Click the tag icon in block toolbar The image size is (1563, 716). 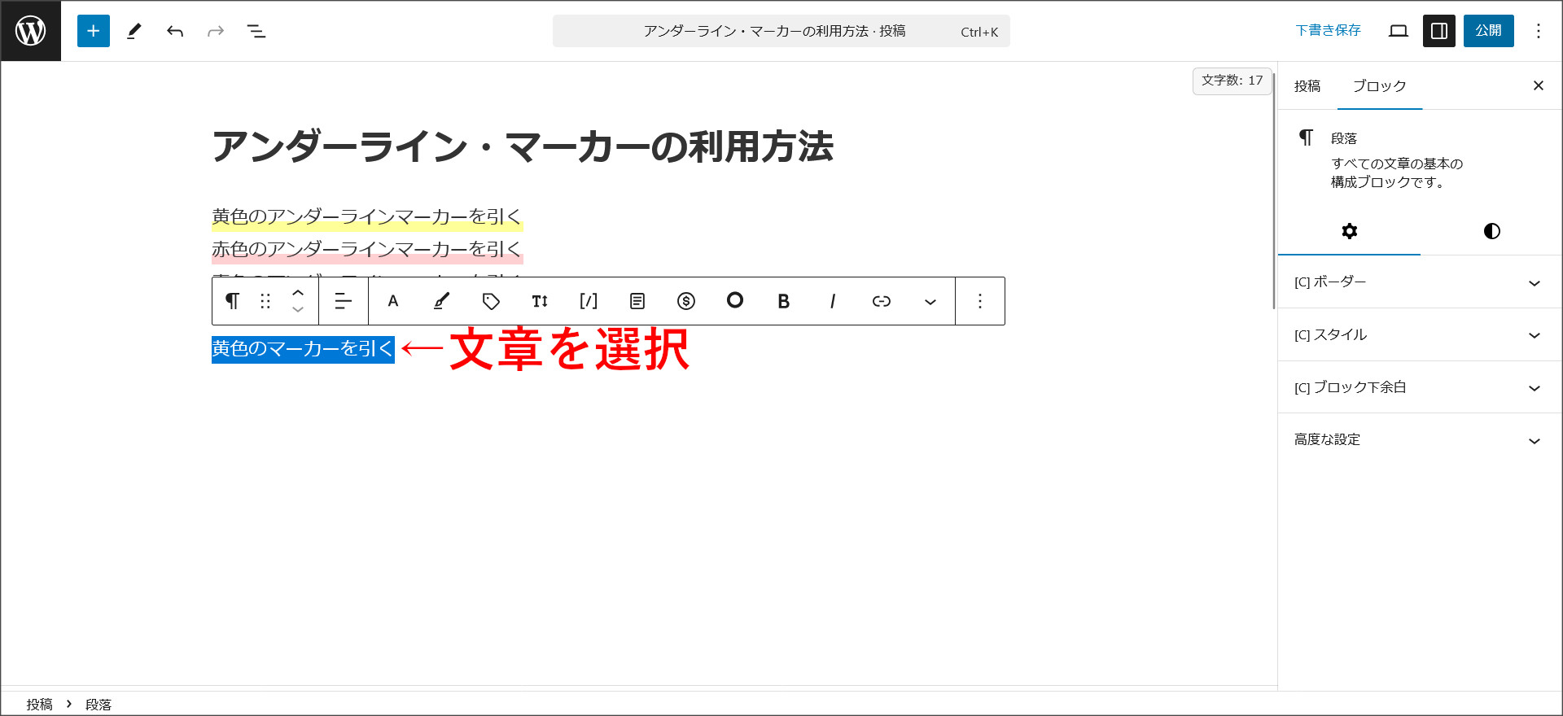click(491, 301)
